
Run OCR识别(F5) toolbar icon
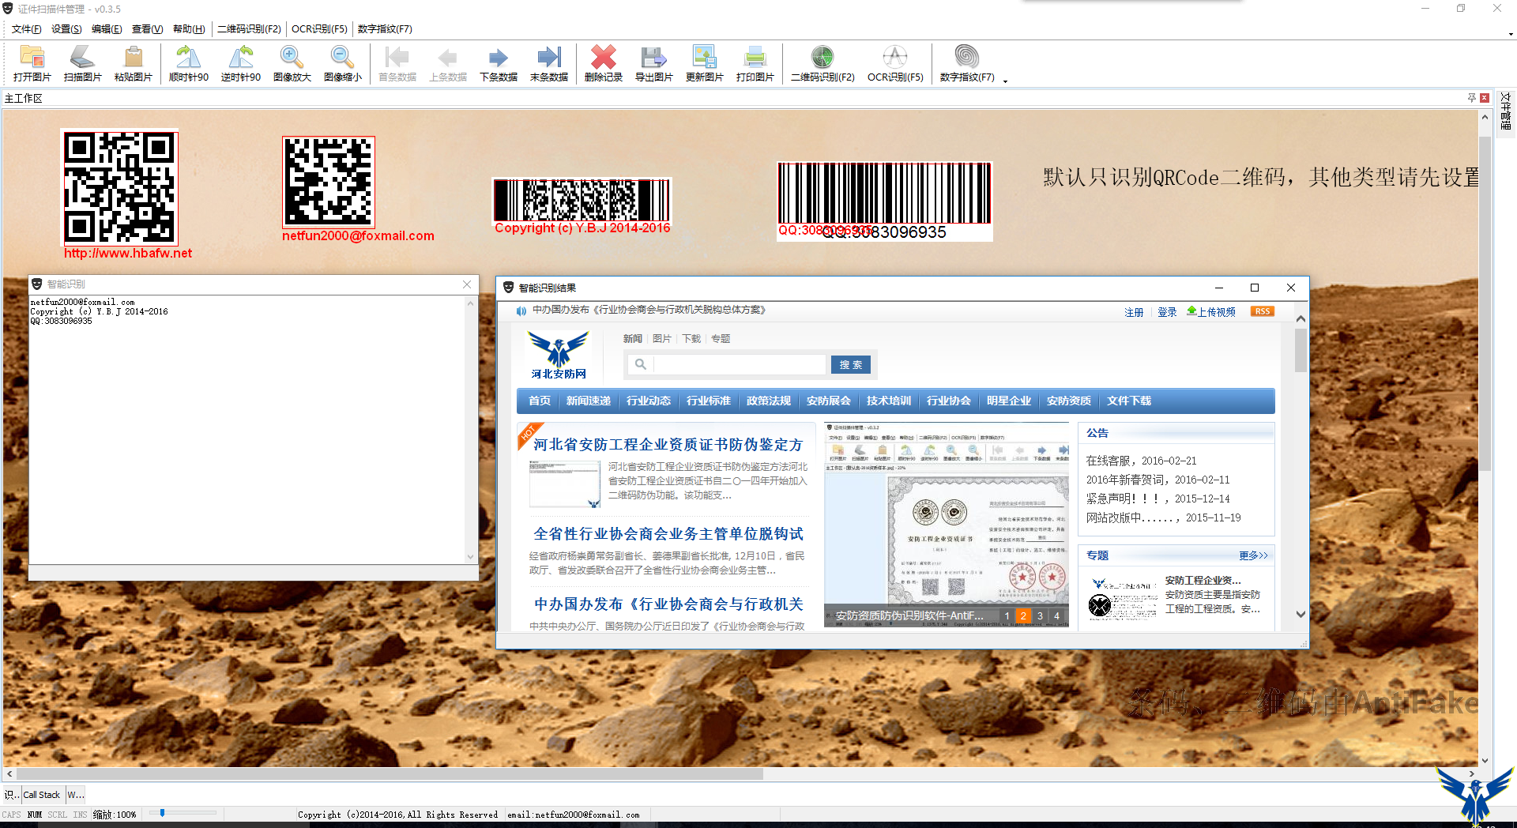pos(895,63)
